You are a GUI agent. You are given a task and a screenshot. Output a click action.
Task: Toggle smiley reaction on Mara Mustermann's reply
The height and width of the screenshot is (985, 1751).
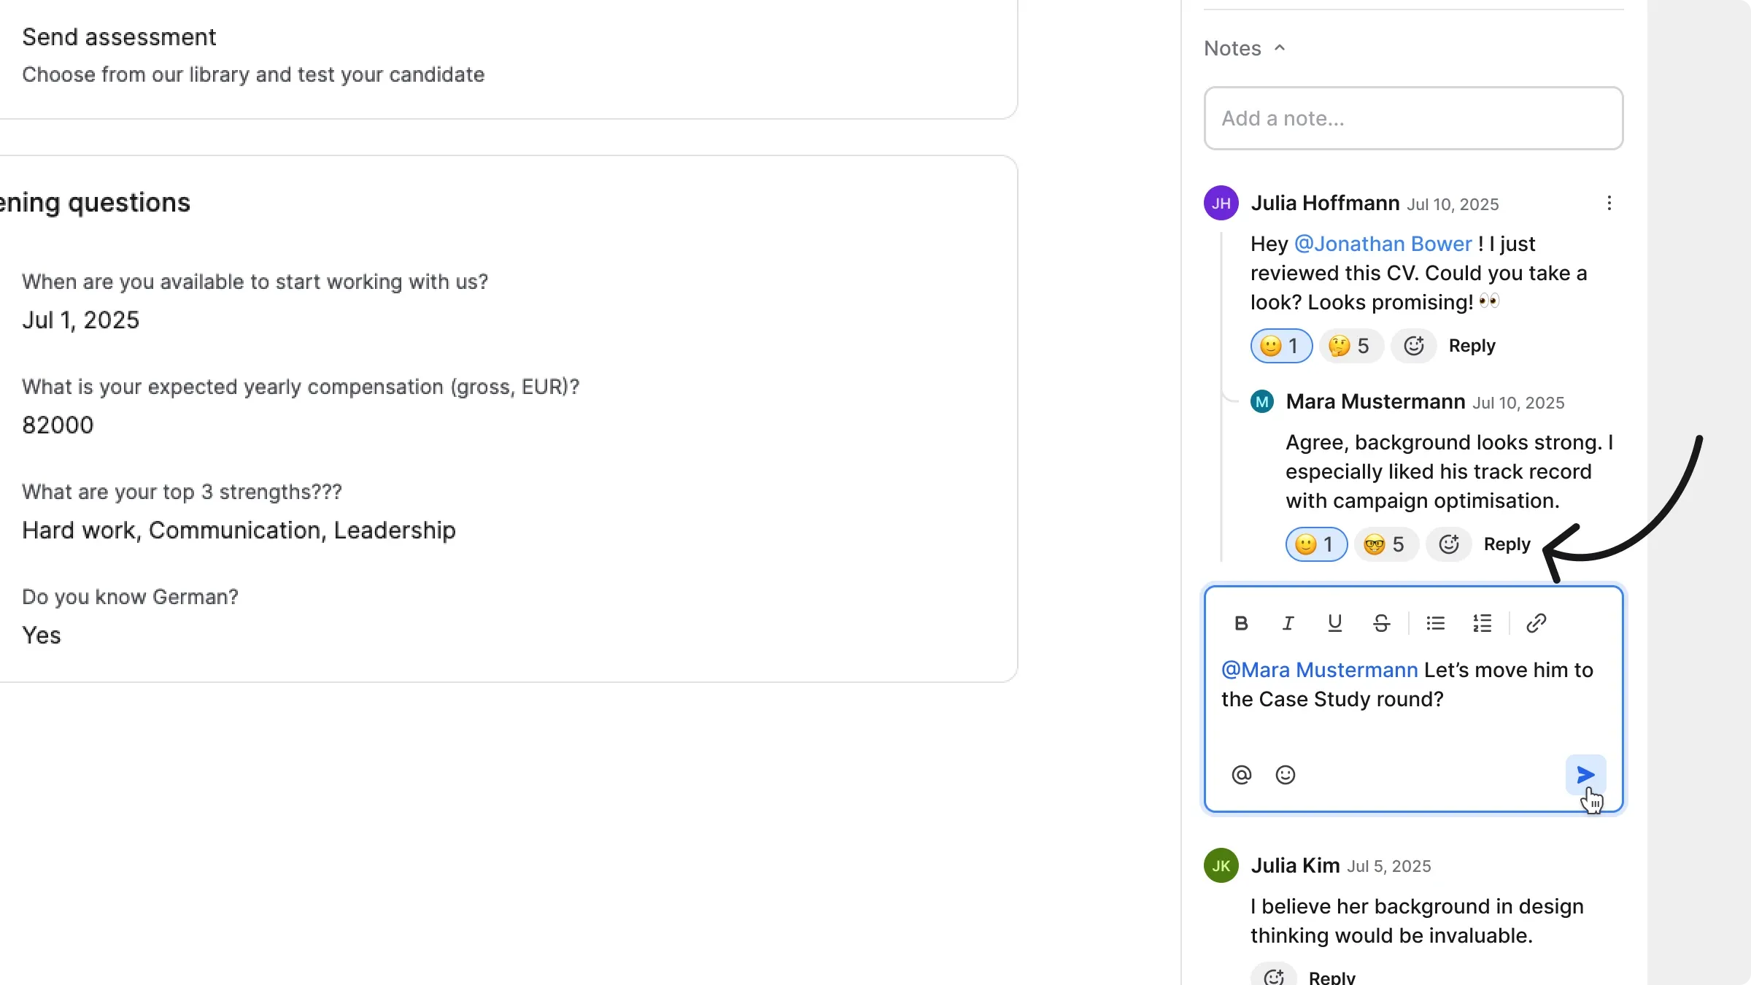click(1316, 544)
